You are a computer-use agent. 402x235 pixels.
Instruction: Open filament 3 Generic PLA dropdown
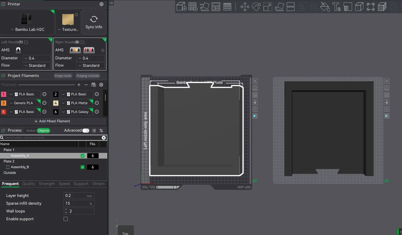click(x=24, y=103)
